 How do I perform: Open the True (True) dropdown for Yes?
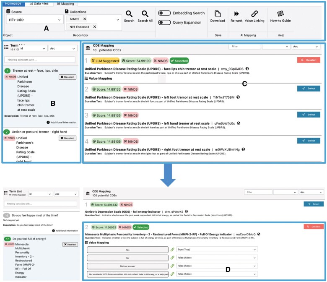pos(217,249)
